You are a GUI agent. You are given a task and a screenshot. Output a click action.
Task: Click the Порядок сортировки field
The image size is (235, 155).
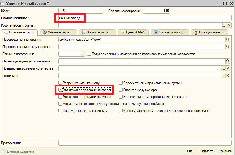(x=156, y=11)
